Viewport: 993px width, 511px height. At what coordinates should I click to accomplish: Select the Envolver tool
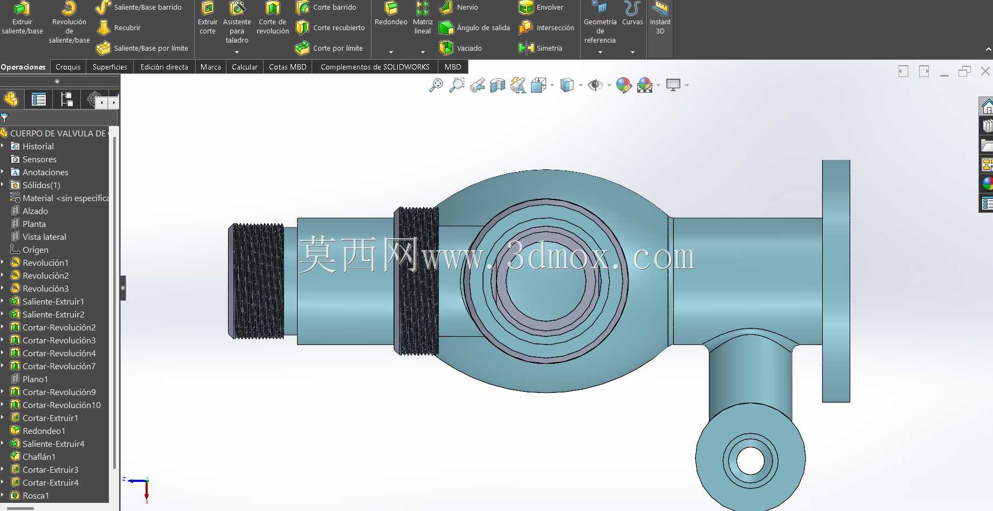[541, 7]
